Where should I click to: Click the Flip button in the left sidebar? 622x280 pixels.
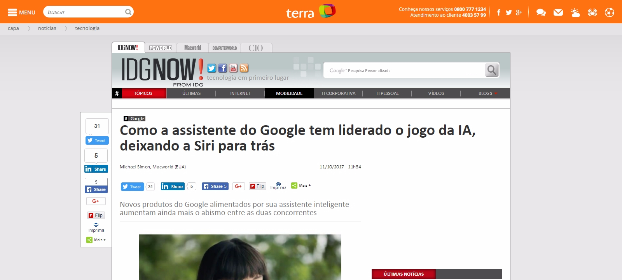pos(96,215)
